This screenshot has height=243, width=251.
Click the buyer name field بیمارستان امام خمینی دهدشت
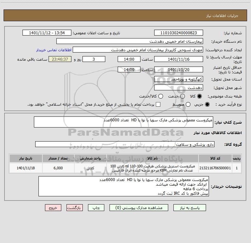click(130, 41)
